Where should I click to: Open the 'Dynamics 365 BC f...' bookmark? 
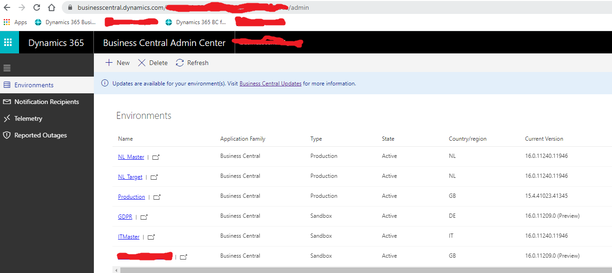[x=196, y=22]
